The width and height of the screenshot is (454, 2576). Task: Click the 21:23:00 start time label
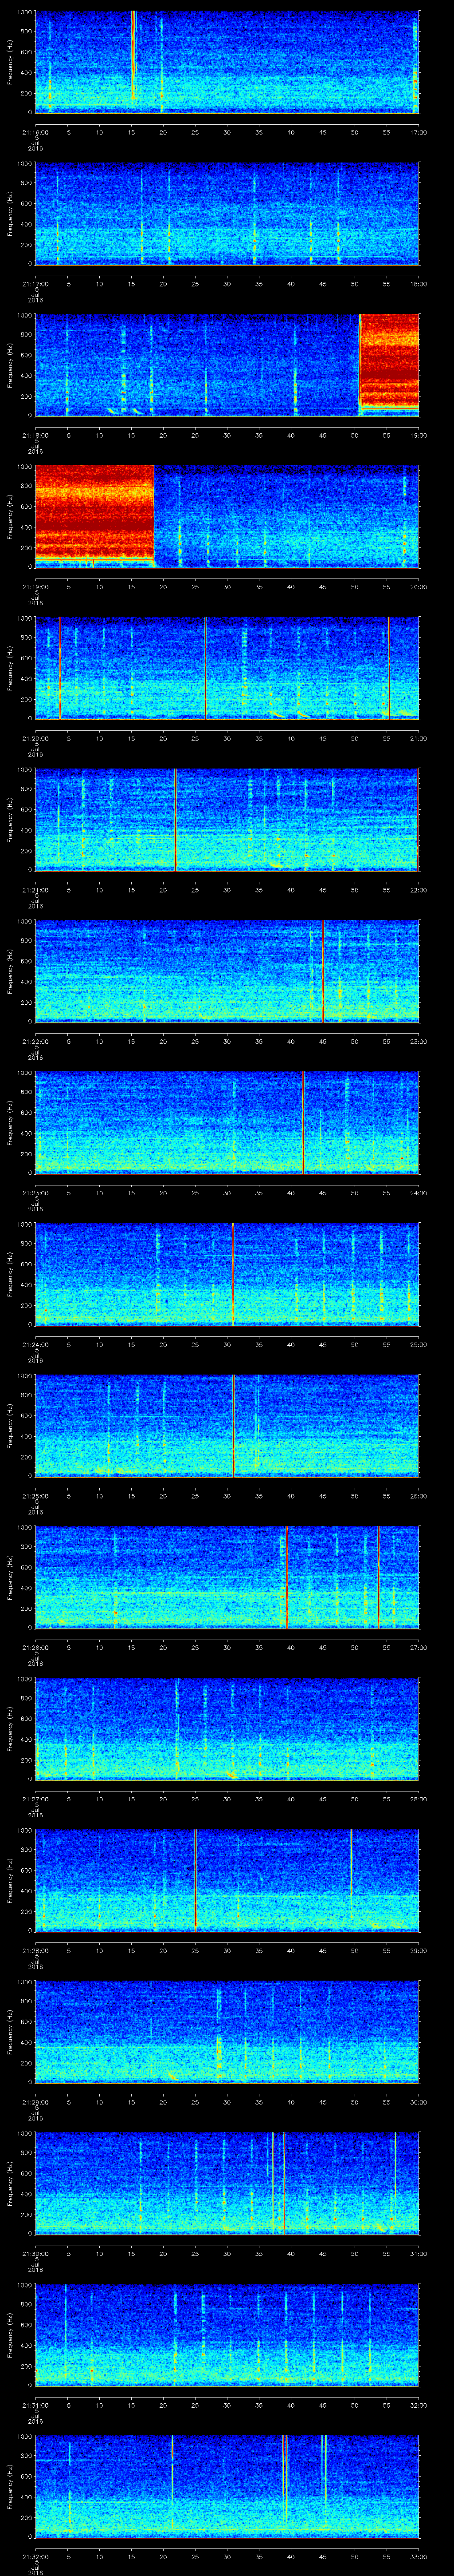click(35, 1192)
